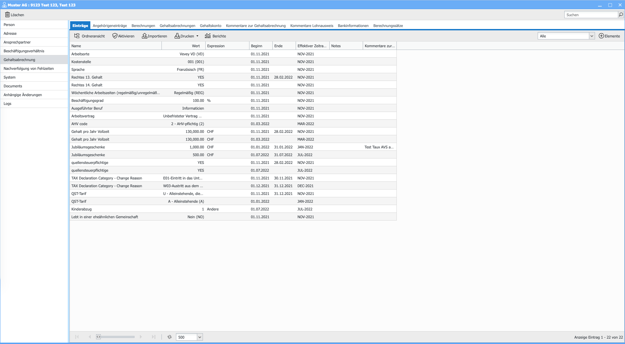This screenshot has width=625, height=344.
Task: Click the refresh icon in pager
Action: point(170,337)
